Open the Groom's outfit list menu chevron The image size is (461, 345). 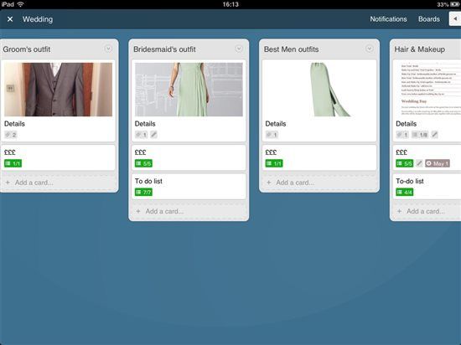(x=108, y=49)
